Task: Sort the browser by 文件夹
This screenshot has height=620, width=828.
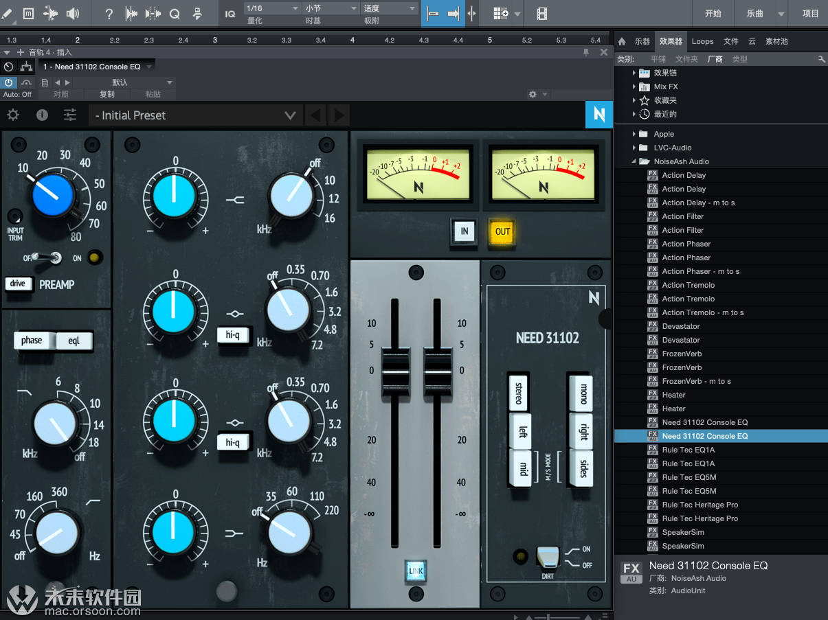Action: 686,59
